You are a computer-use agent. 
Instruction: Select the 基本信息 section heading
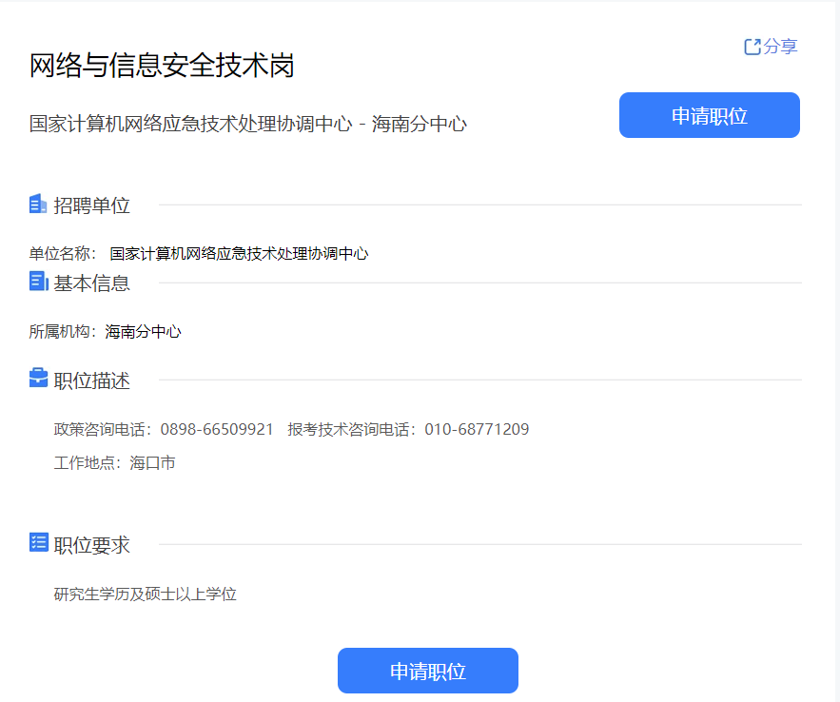91,283
